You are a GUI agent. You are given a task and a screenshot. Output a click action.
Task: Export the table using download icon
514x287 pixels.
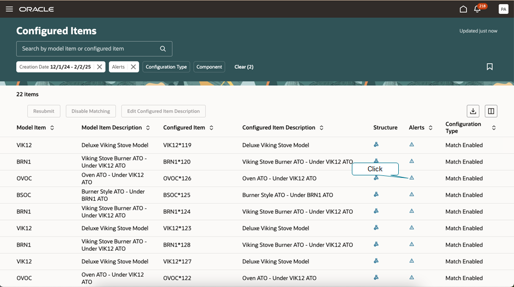[473, 111]
